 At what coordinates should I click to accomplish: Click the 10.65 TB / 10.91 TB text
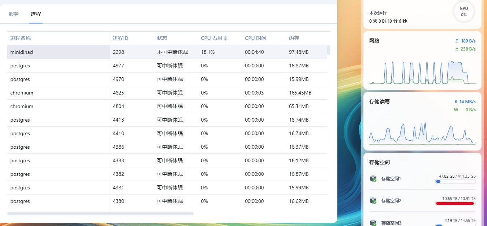[x=459, y=199]
